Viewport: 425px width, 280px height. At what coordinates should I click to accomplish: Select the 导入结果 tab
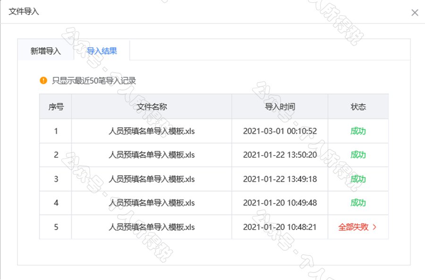[102, 51]
